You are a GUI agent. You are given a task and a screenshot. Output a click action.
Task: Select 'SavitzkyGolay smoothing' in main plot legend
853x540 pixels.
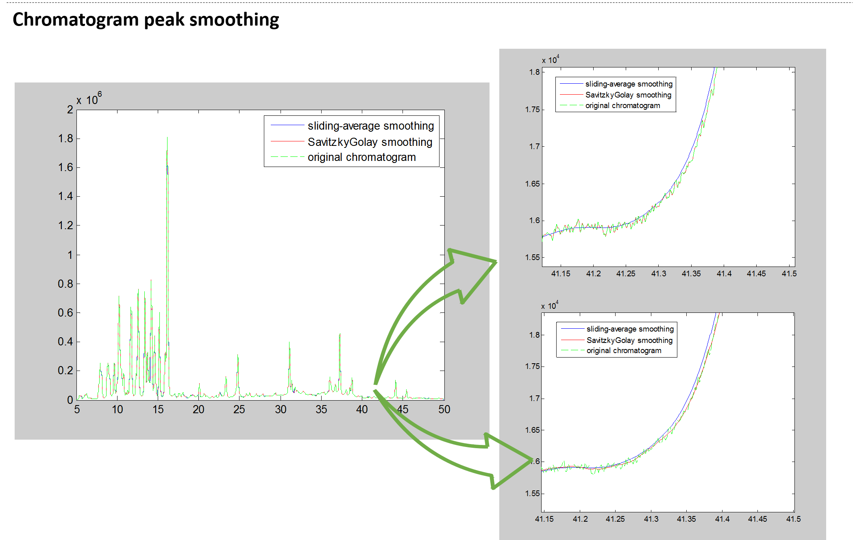[370, 142]
